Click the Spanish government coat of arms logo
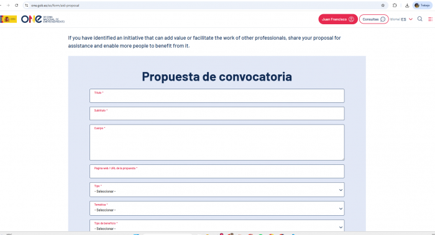 pyautogui.click(x=8, y=19)
